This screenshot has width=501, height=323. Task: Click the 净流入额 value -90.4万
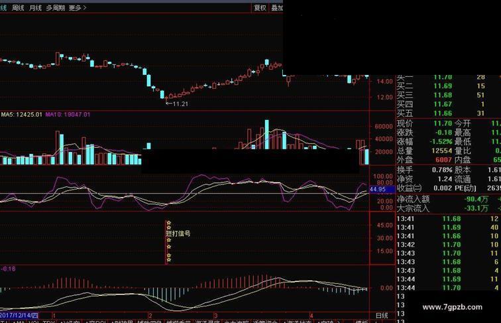[x=476, y=199]
